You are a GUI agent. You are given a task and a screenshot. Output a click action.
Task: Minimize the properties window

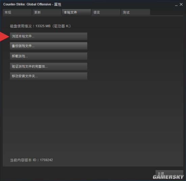(176, 5)
